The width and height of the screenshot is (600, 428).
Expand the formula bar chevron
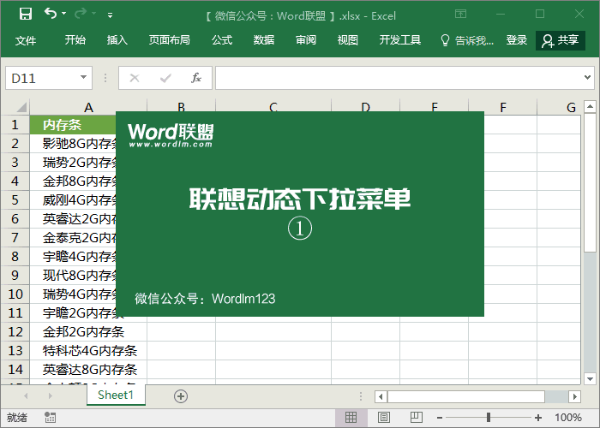click(x=587, y=78)
